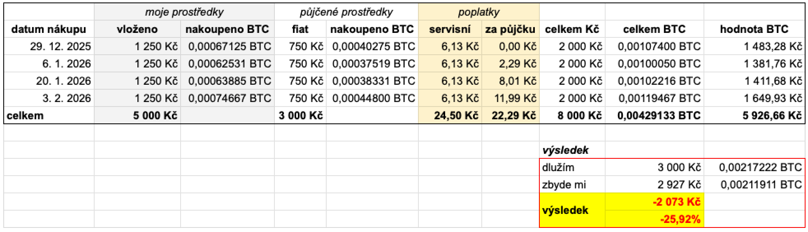Click the total cell 0,00429133 BTC

pos(659,116)
